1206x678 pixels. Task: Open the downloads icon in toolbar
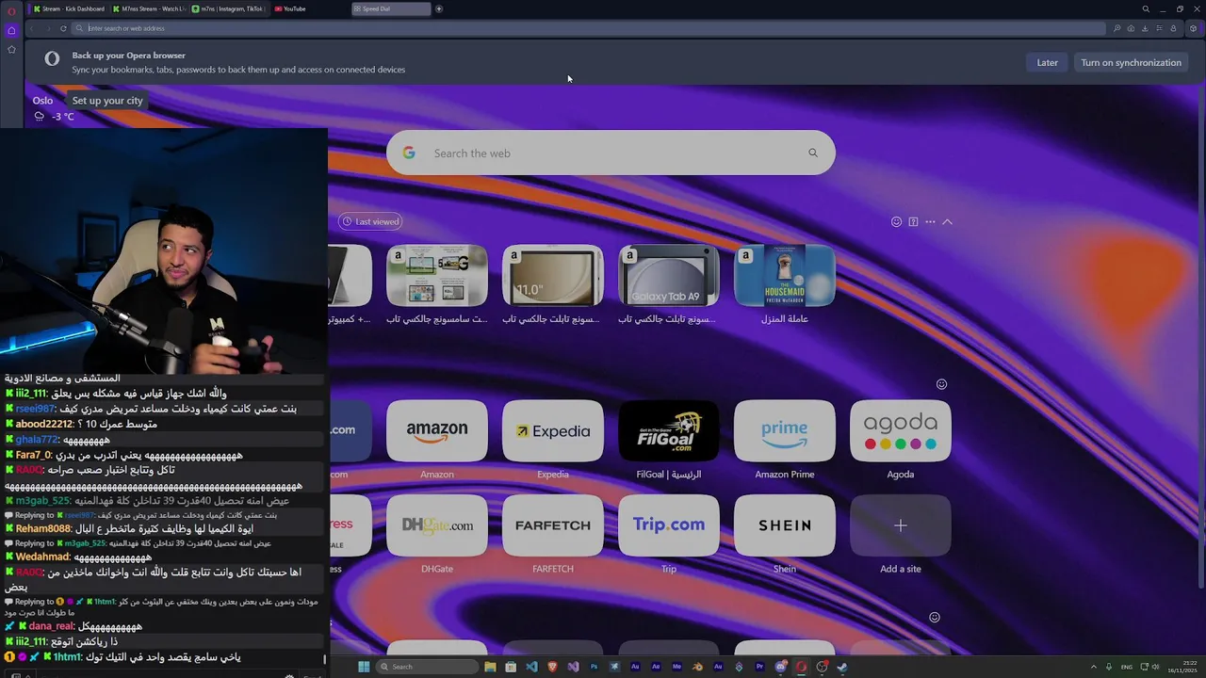1145,28
